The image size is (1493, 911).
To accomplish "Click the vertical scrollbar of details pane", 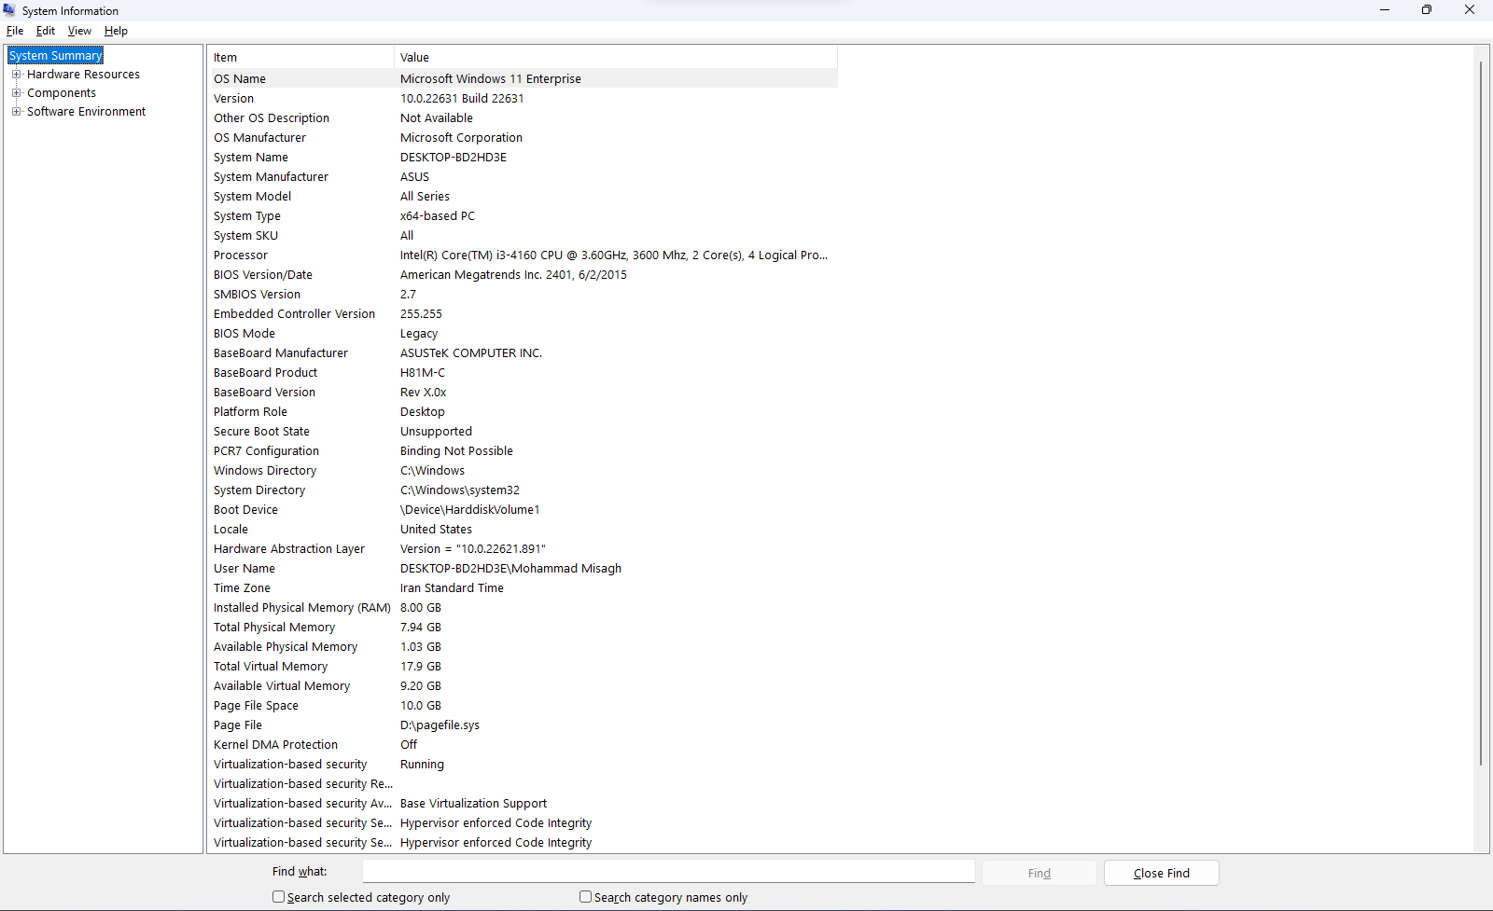I will coord(1481,414).
